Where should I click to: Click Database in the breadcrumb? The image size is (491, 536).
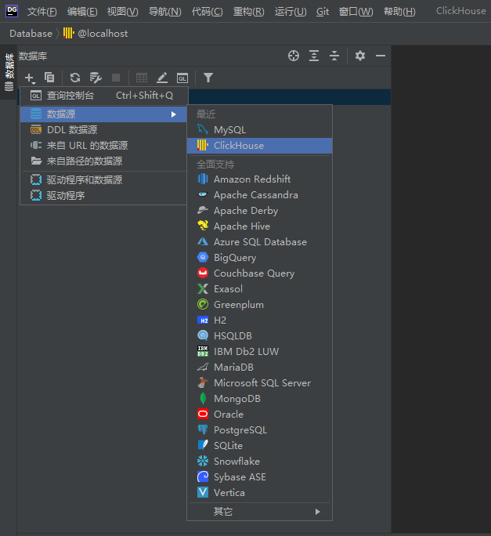tap(31, 34)
